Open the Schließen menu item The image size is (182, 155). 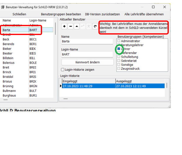tap(19, 14)
